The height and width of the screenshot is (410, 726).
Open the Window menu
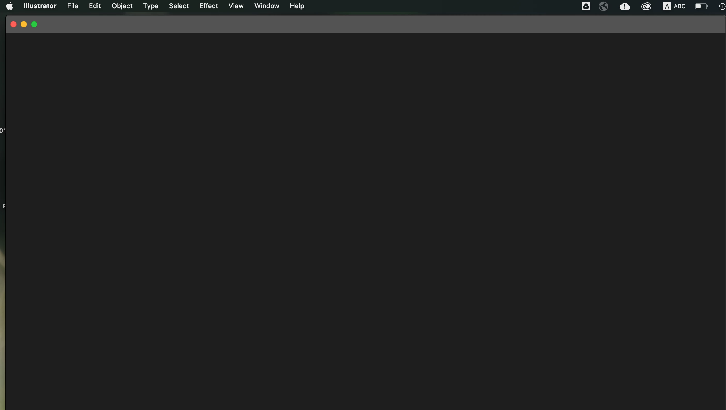coord(266,6)
